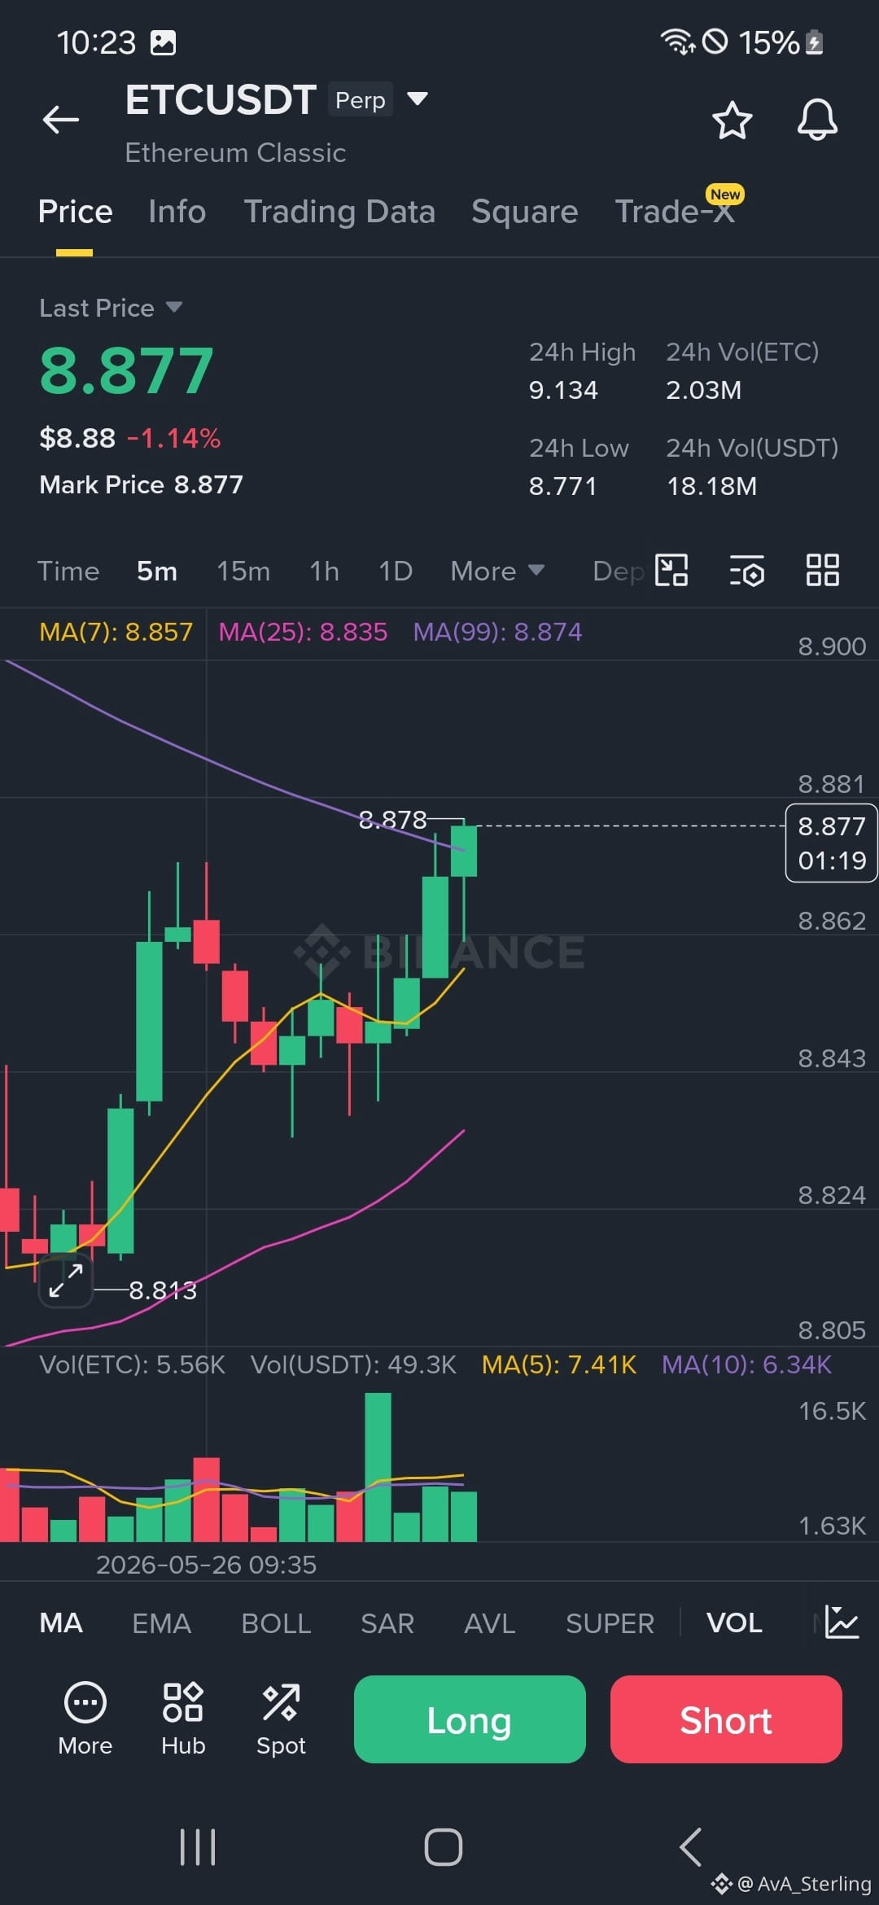
Task: Select the Time chart interval
Action: (x=68, y=571)
